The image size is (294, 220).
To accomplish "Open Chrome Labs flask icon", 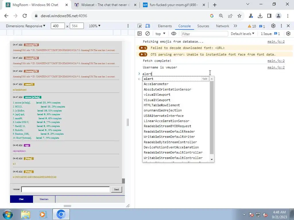I will point(251,16).
